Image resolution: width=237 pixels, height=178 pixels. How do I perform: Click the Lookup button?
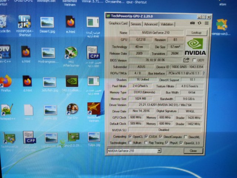pyautogui.click(x=196, y=33)
